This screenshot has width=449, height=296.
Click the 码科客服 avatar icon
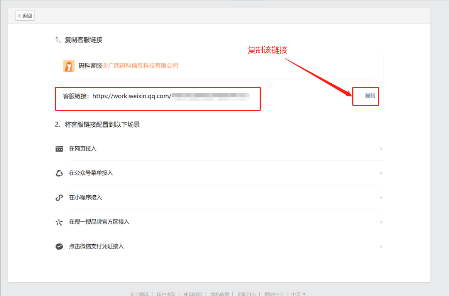69,66
